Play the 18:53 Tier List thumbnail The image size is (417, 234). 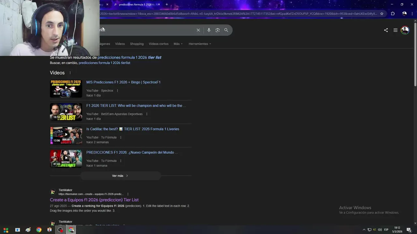click(66, 112)
